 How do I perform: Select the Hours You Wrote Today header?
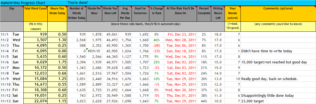click(57, 14)
